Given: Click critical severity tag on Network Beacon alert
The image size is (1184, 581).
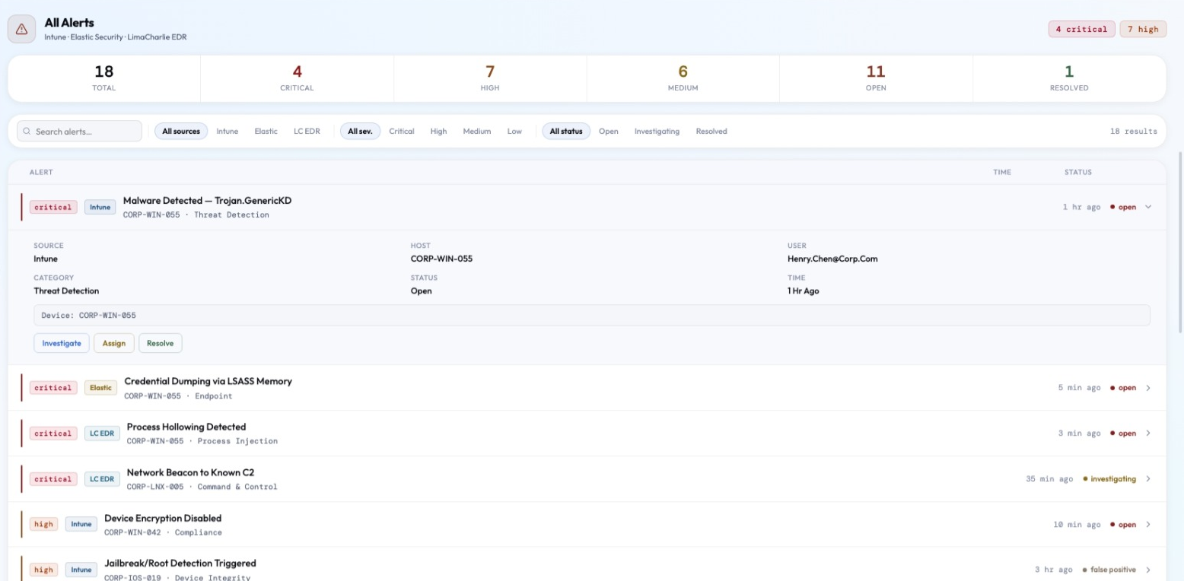Looking at the screenshot, I should tap(53, 479).
